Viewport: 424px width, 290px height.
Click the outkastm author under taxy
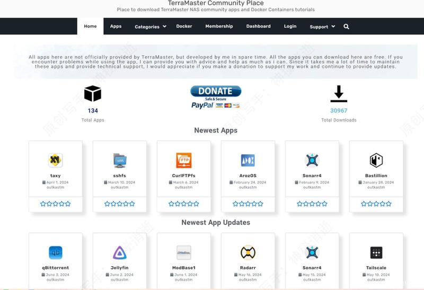click(56, 187)
